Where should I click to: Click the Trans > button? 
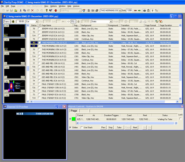(x=7, y=21)
